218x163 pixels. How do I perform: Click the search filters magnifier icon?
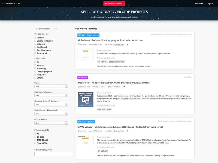click(x=36, y=29)
